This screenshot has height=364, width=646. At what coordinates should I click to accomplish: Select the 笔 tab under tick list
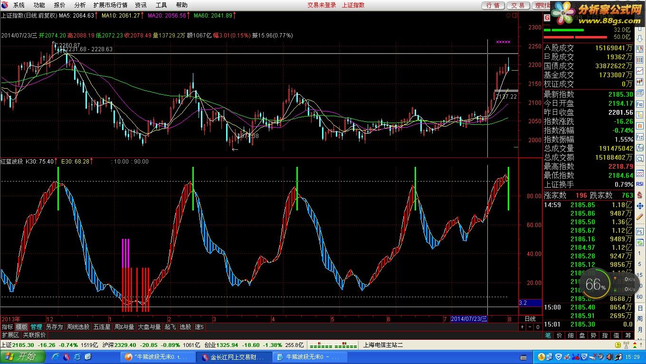(548, 336)
